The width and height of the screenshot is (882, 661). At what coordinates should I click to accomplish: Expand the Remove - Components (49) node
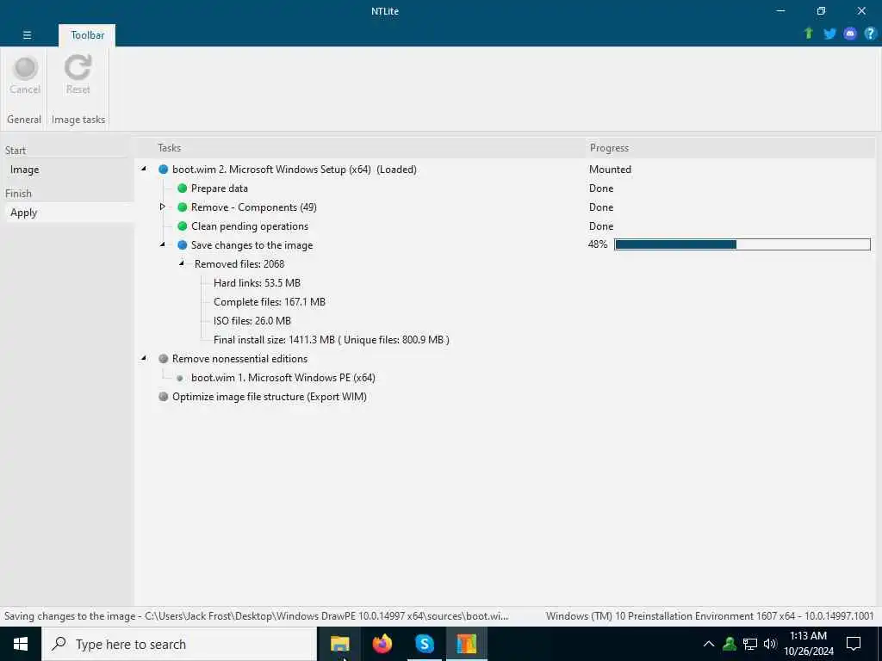tap(163, 207)
